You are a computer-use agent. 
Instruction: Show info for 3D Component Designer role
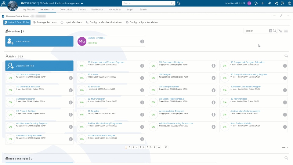point(213,66)
